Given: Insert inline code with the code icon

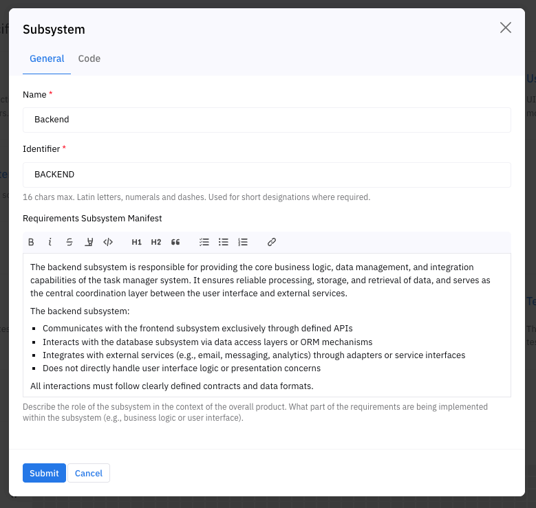Looking at the screenshot, I should tap(108, 242).
